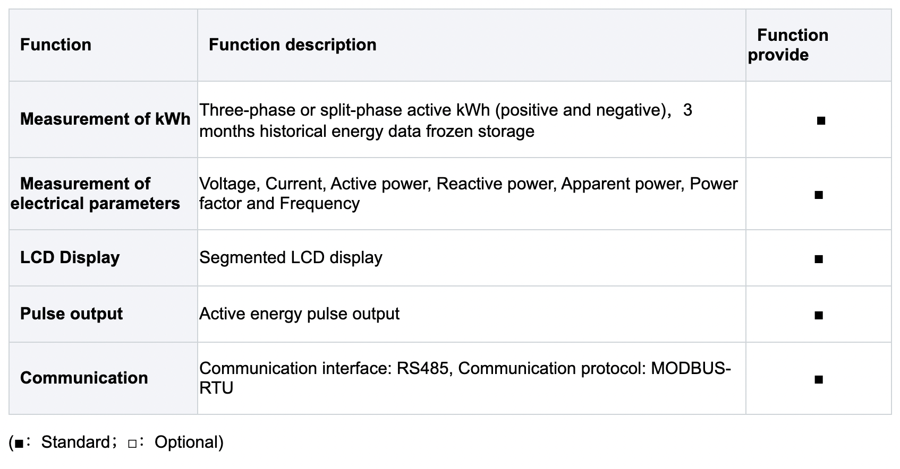Click the LCD Display row standard marker square
Image resolution: width=900 pixels, height=469 pixels.
819,259
